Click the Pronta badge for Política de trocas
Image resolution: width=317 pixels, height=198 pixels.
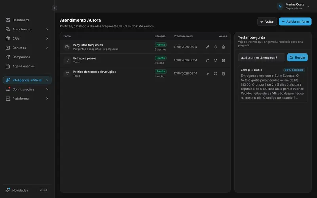click(160, 72)
